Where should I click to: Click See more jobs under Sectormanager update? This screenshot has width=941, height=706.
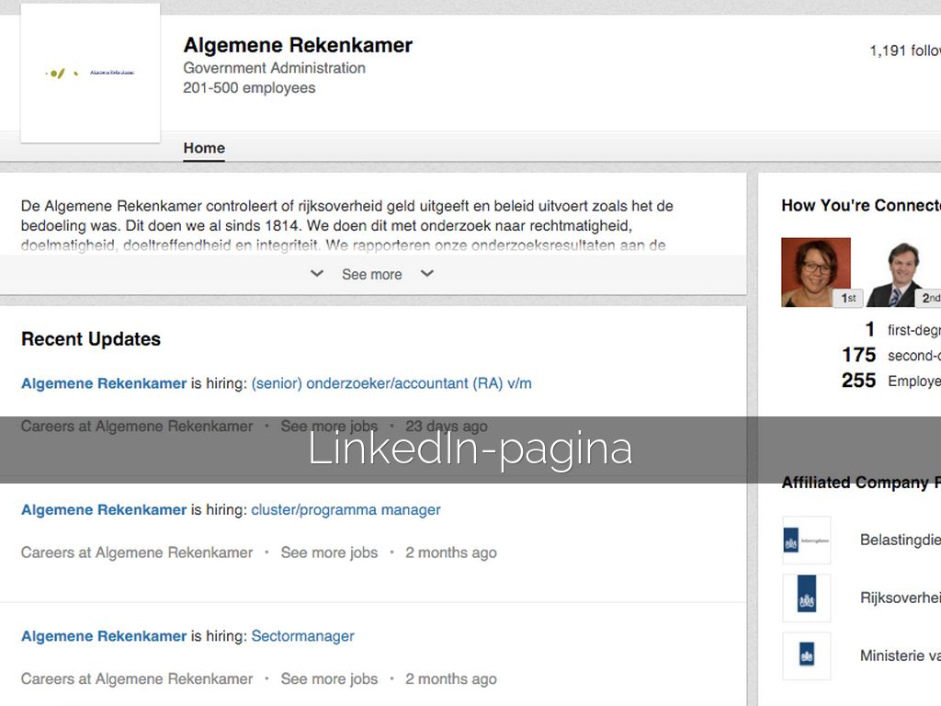329,679
